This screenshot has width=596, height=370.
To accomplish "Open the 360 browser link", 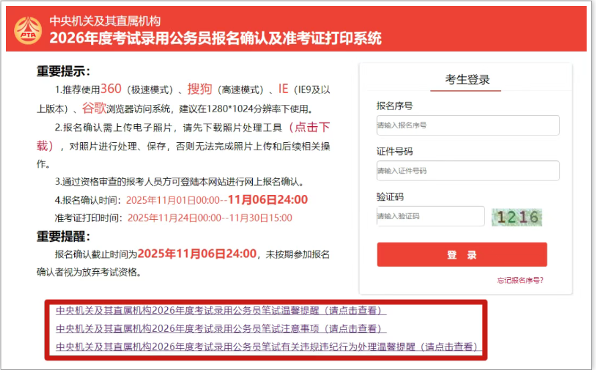I will tap(110, 89).
